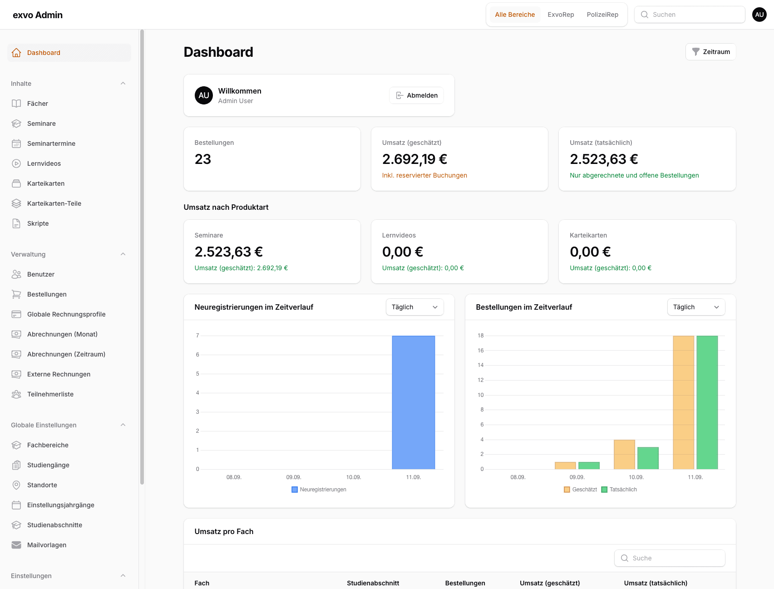Click 'Nur abgerechnete und offene Bestellungen' note
The width and height of the screenshot is (774, 589).
point(634,175)
